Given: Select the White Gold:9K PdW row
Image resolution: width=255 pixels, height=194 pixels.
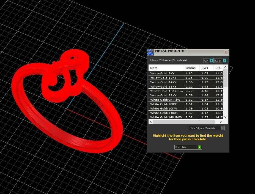Looking at the screenshot, I should tap(186, 100).
